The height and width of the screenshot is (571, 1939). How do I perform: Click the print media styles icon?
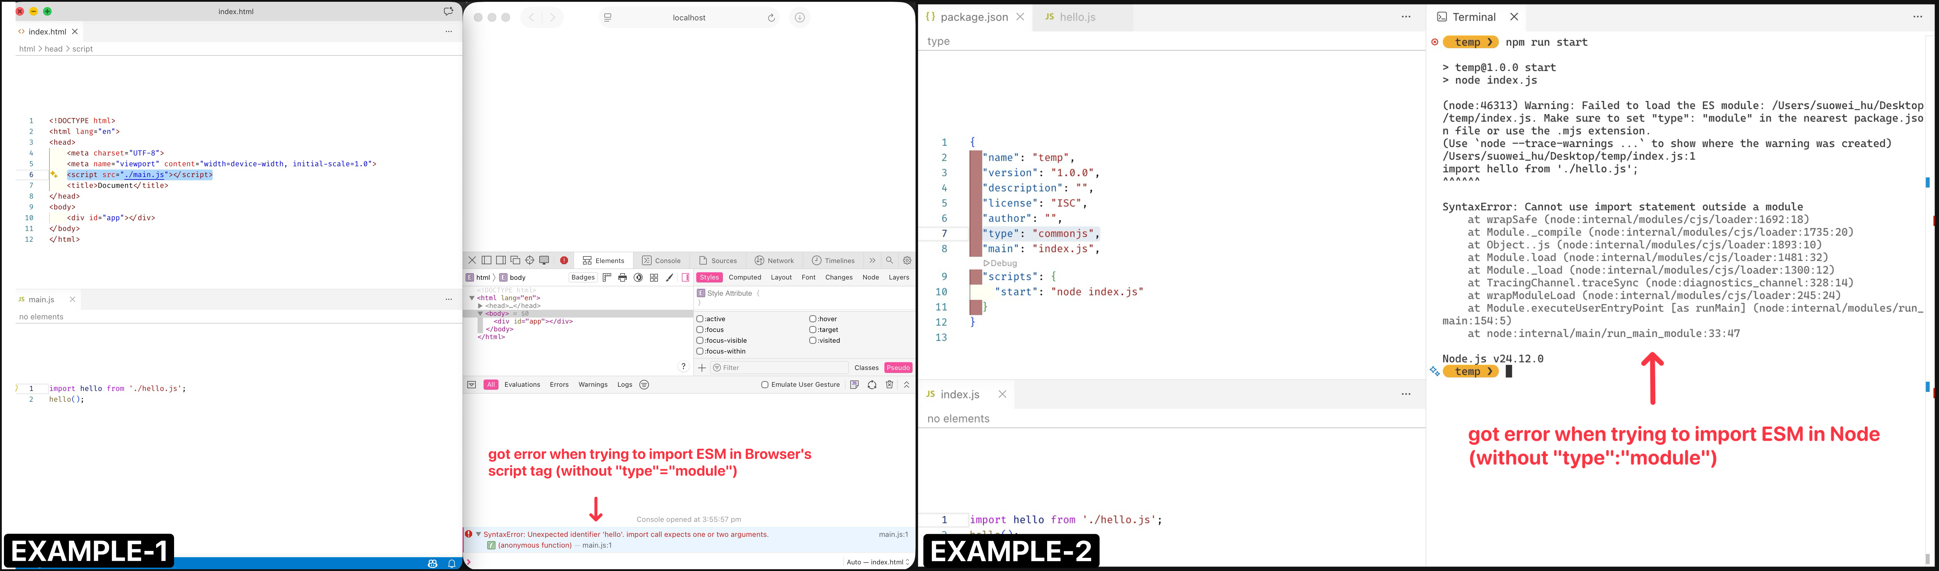click(x=623, y=278)
